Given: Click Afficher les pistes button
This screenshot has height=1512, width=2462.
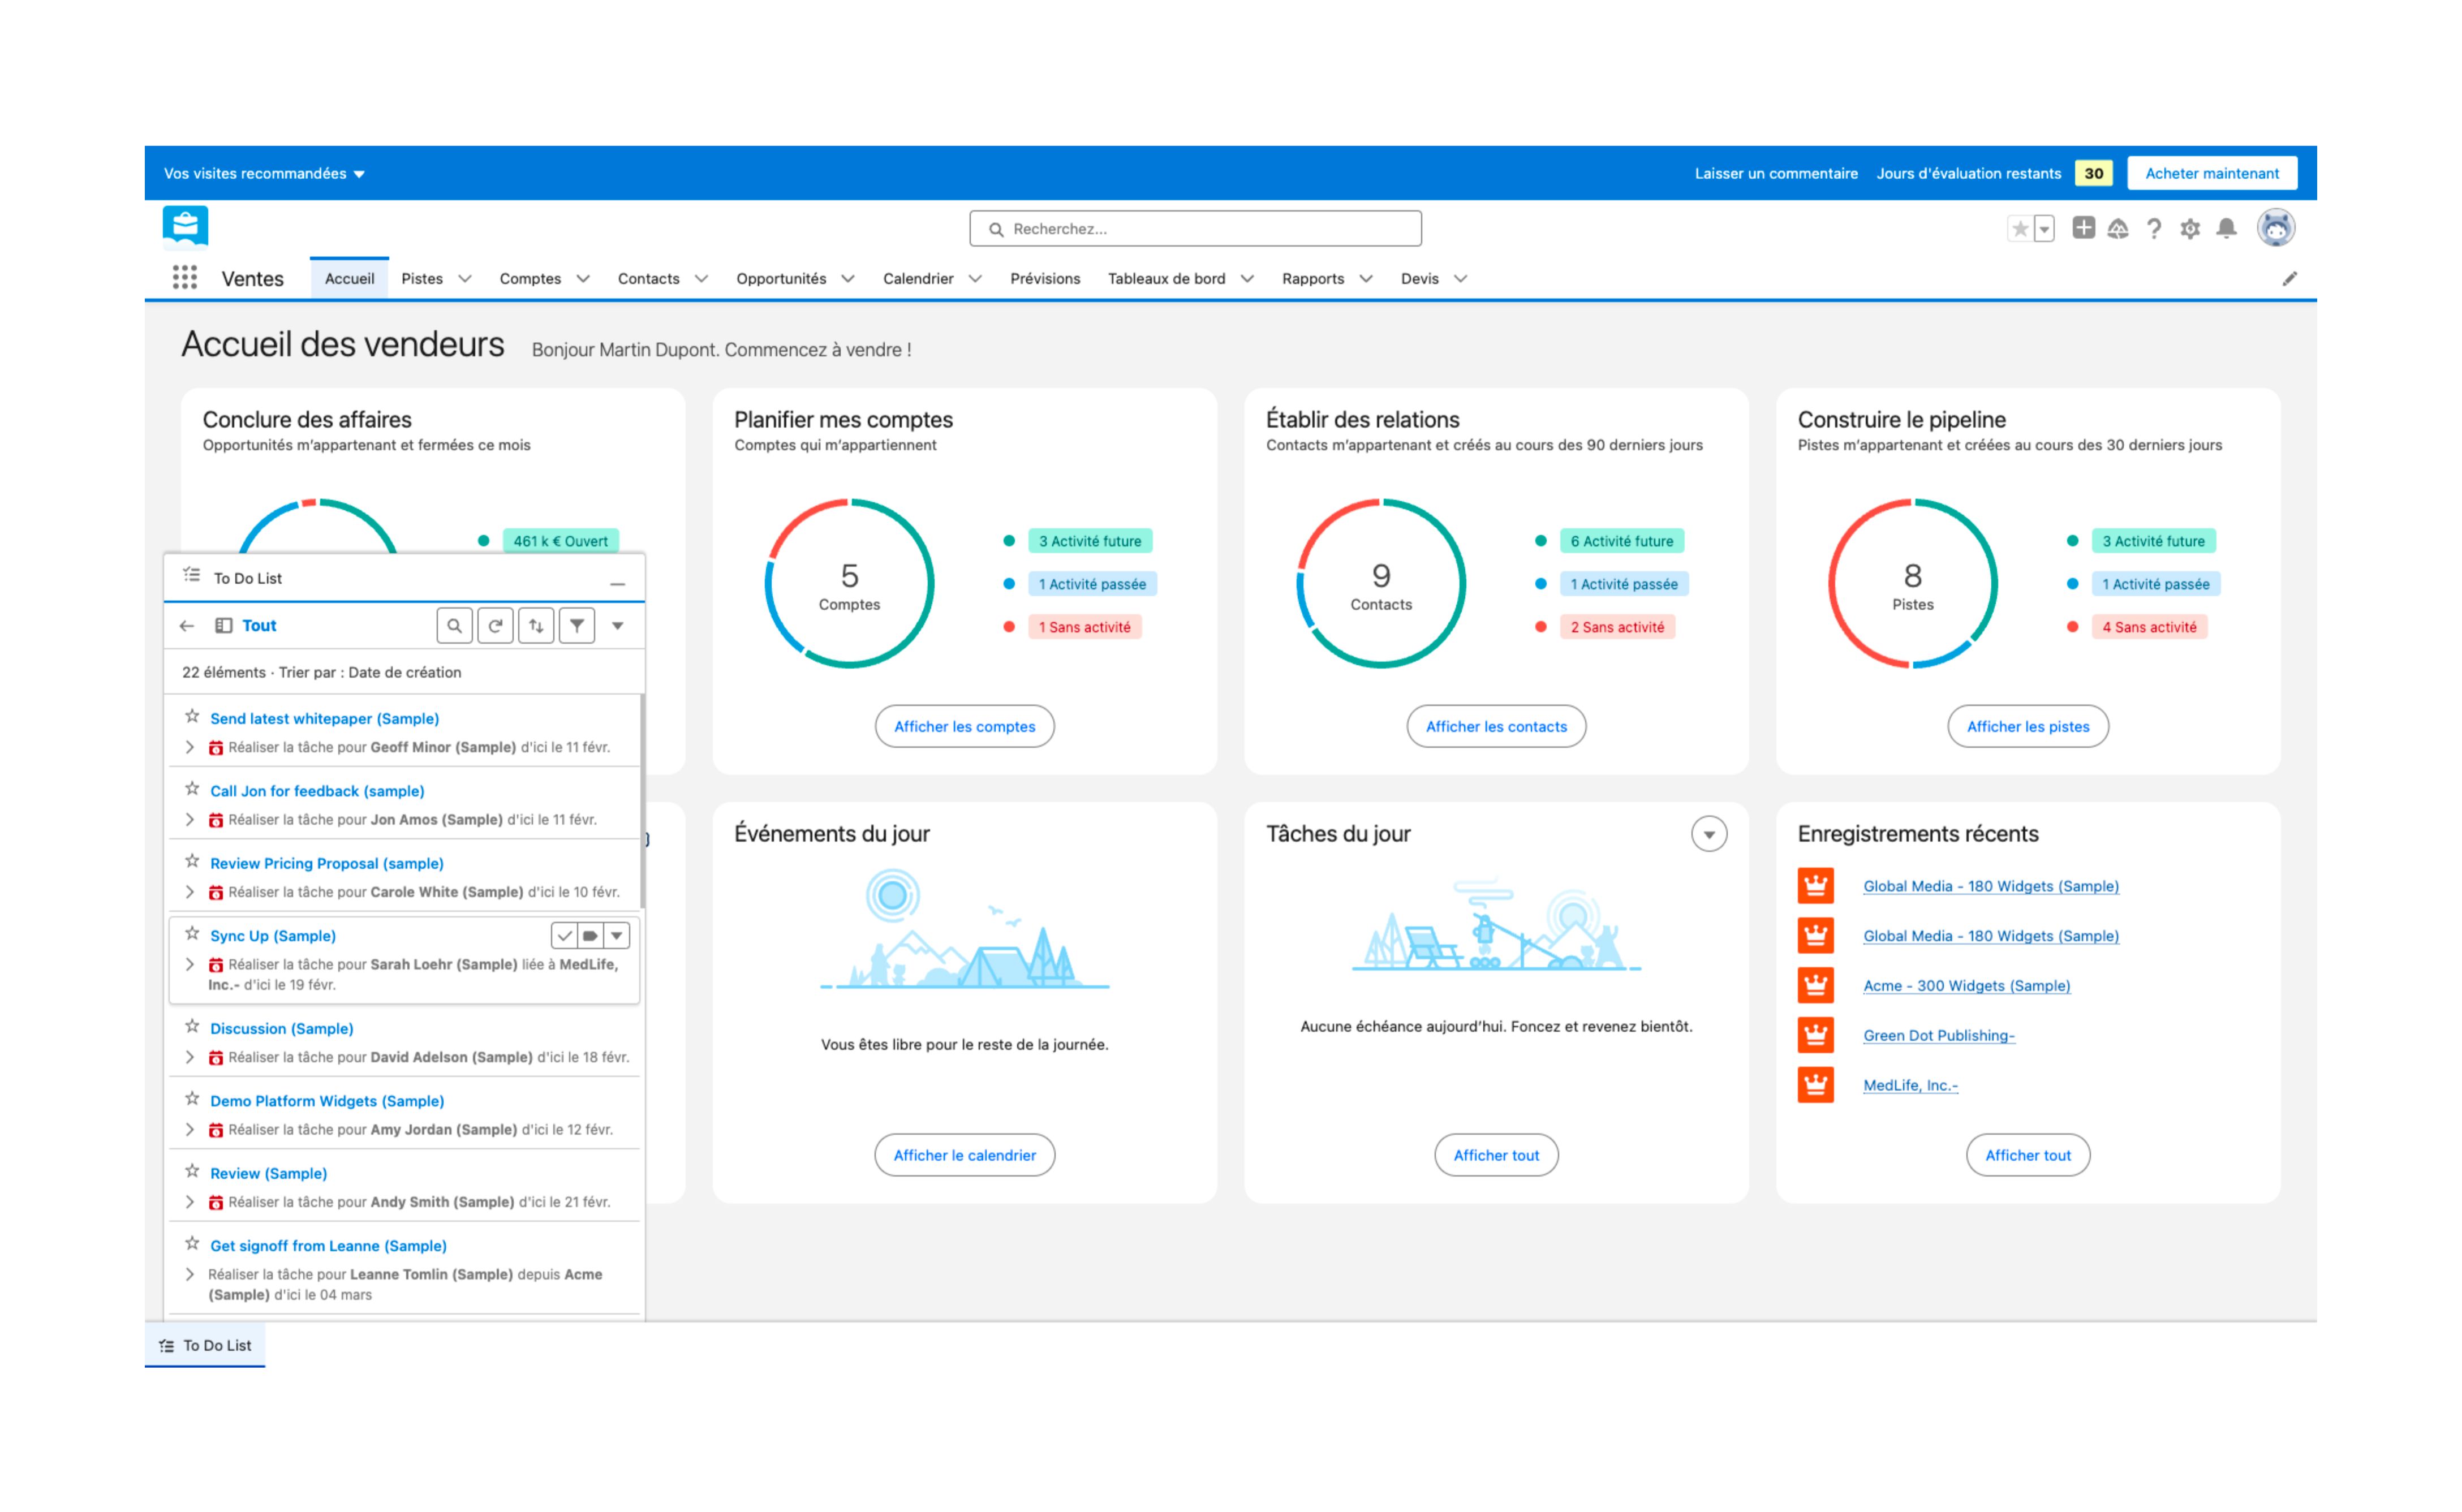Looking at the screenshot, I should pyautogui.click(x=2028, y=726).
